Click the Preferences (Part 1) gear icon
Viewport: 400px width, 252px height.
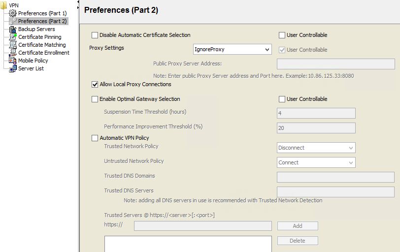click(12, 13)
